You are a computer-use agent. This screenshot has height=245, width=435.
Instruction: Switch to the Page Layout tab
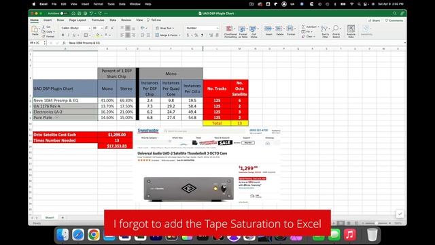[77, 20]
